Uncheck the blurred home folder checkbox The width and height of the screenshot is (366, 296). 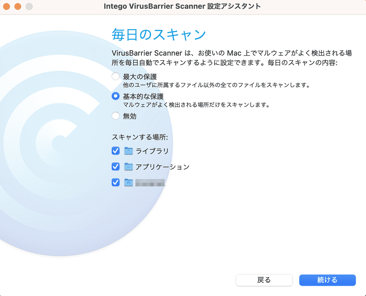pos(116,182)
